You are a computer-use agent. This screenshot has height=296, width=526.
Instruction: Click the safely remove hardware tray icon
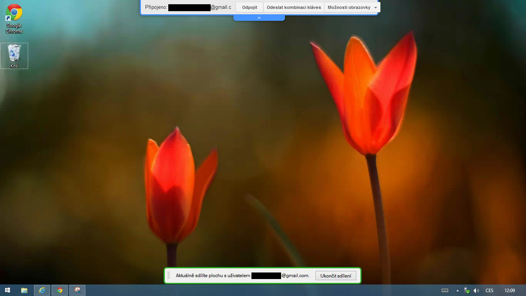[x=466, y=290]
